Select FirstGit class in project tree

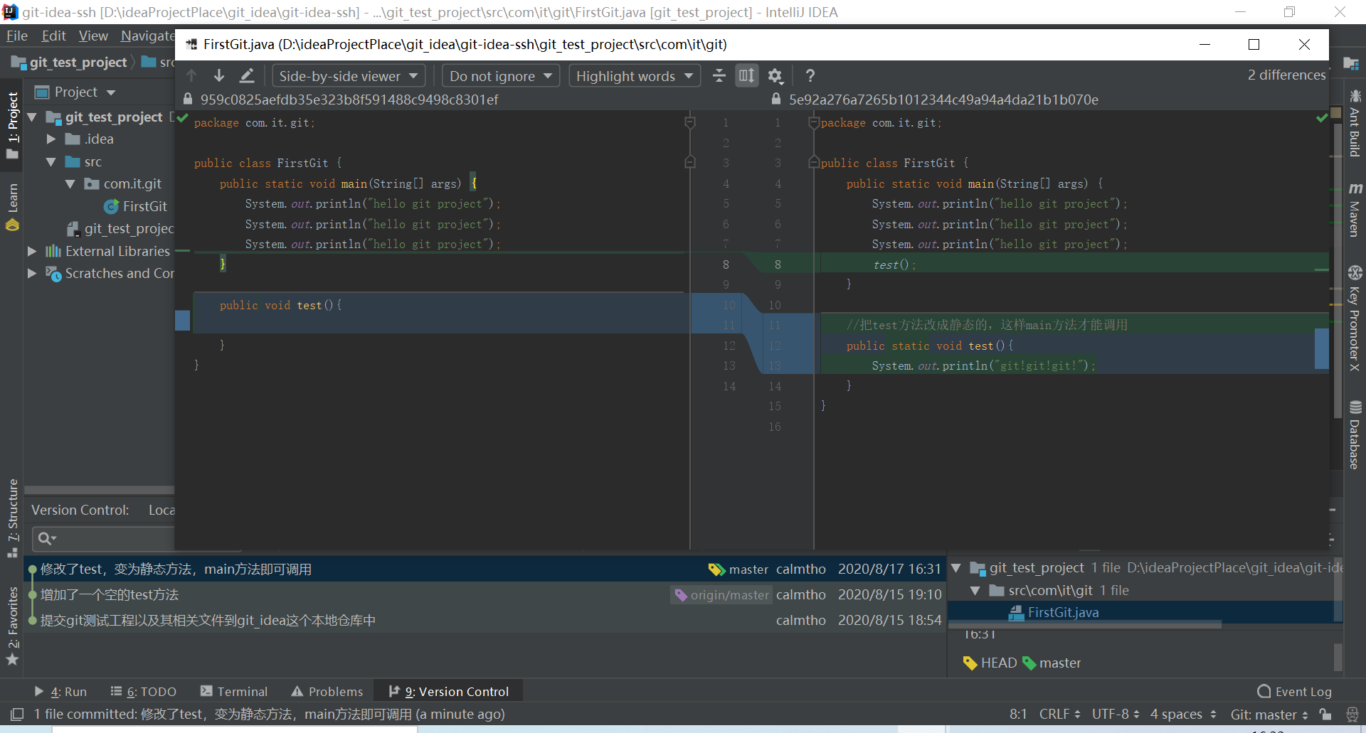pyautogui.click(x=136, y=206)
